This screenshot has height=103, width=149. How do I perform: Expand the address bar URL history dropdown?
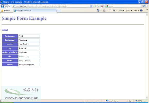point(91,6)
